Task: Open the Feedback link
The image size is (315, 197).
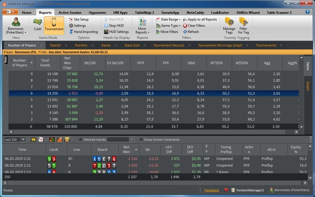Action: click(x=211, y=190)
